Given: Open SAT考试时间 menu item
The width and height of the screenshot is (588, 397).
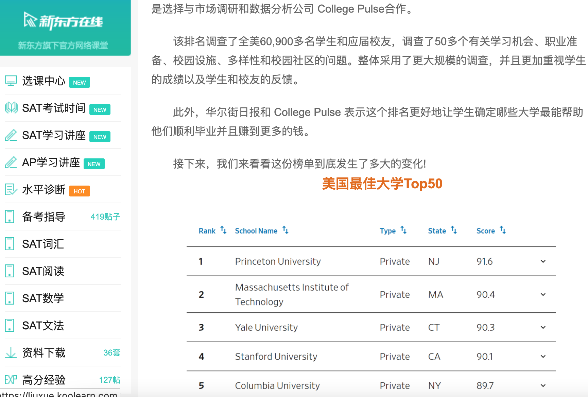Looking at the screenshot, I should [x=54, y=108].
